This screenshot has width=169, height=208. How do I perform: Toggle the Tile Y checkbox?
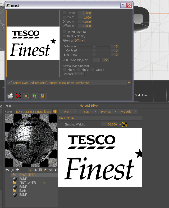click(x=65, y=17)
